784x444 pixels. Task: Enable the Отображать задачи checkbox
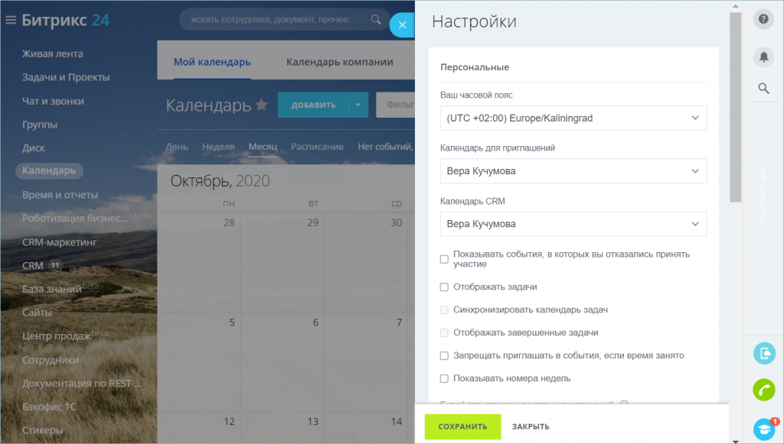pyautogui.click(x=444, y=287)
